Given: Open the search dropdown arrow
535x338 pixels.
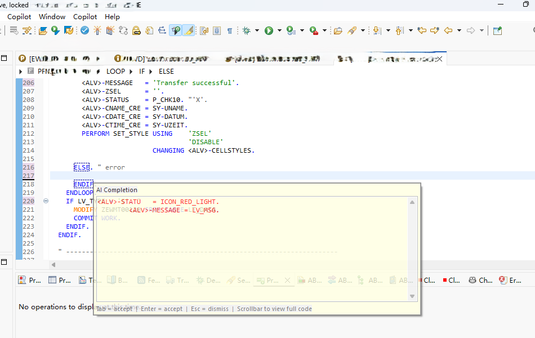Looking at the screenshot, I should click(363, 31).
